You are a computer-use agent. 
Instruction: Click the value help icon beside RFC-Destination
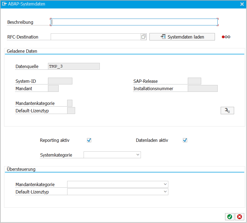click(x=143, y=37)
